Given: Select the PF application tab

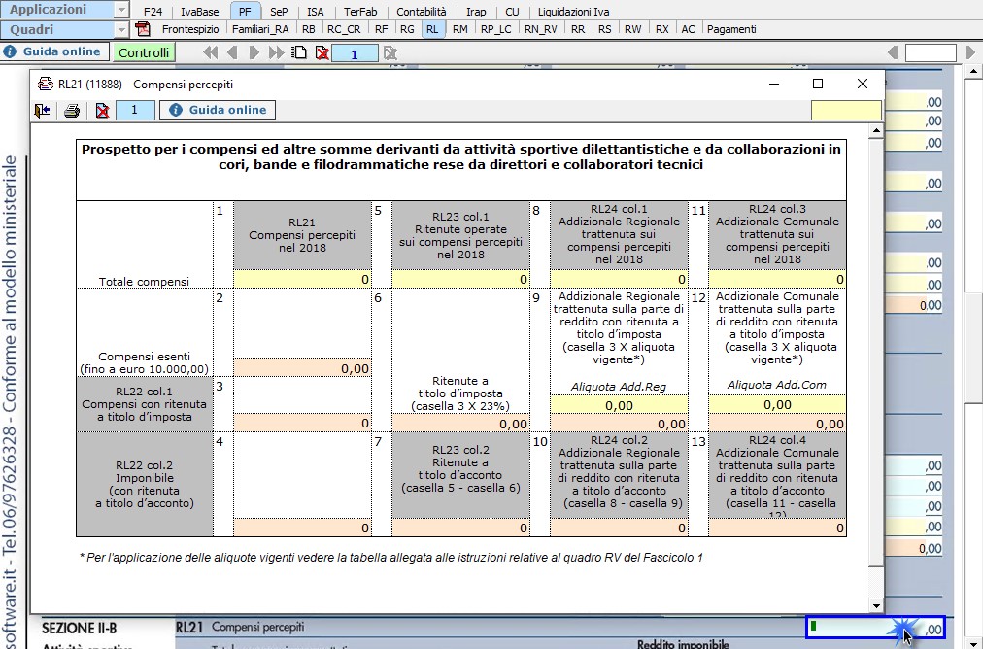Looking at the screenshot, I should [245, 12].
